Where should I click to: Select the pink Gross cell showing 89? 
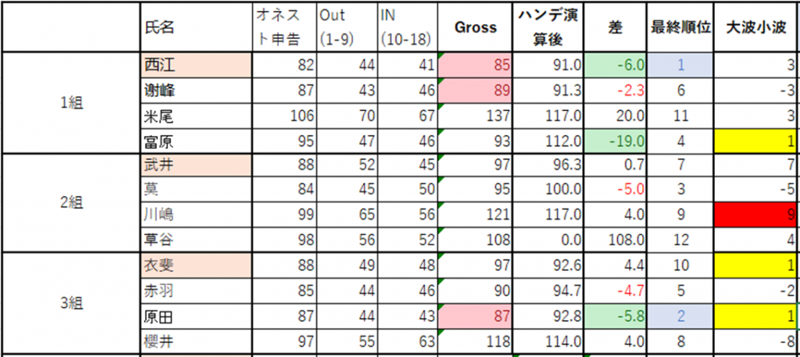475,90
